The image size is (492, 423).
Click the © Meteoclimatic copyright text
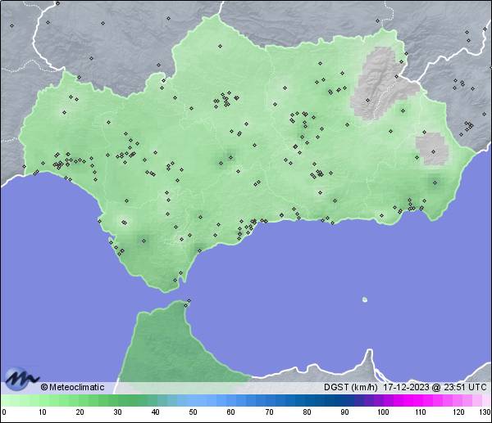pos(72,387)
